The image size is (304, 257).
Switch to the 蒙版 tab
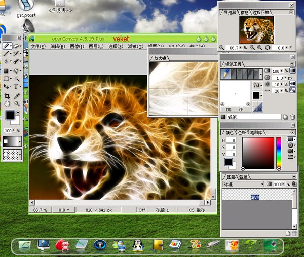(243, 177)
